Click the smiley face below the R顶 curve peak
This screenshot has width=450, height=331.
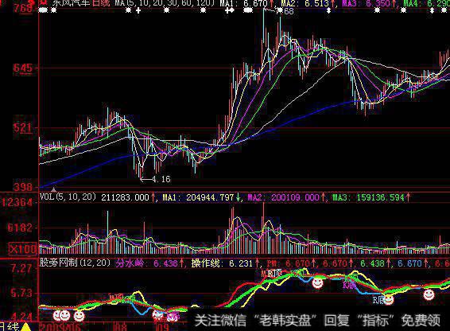[x=317, y=283]
